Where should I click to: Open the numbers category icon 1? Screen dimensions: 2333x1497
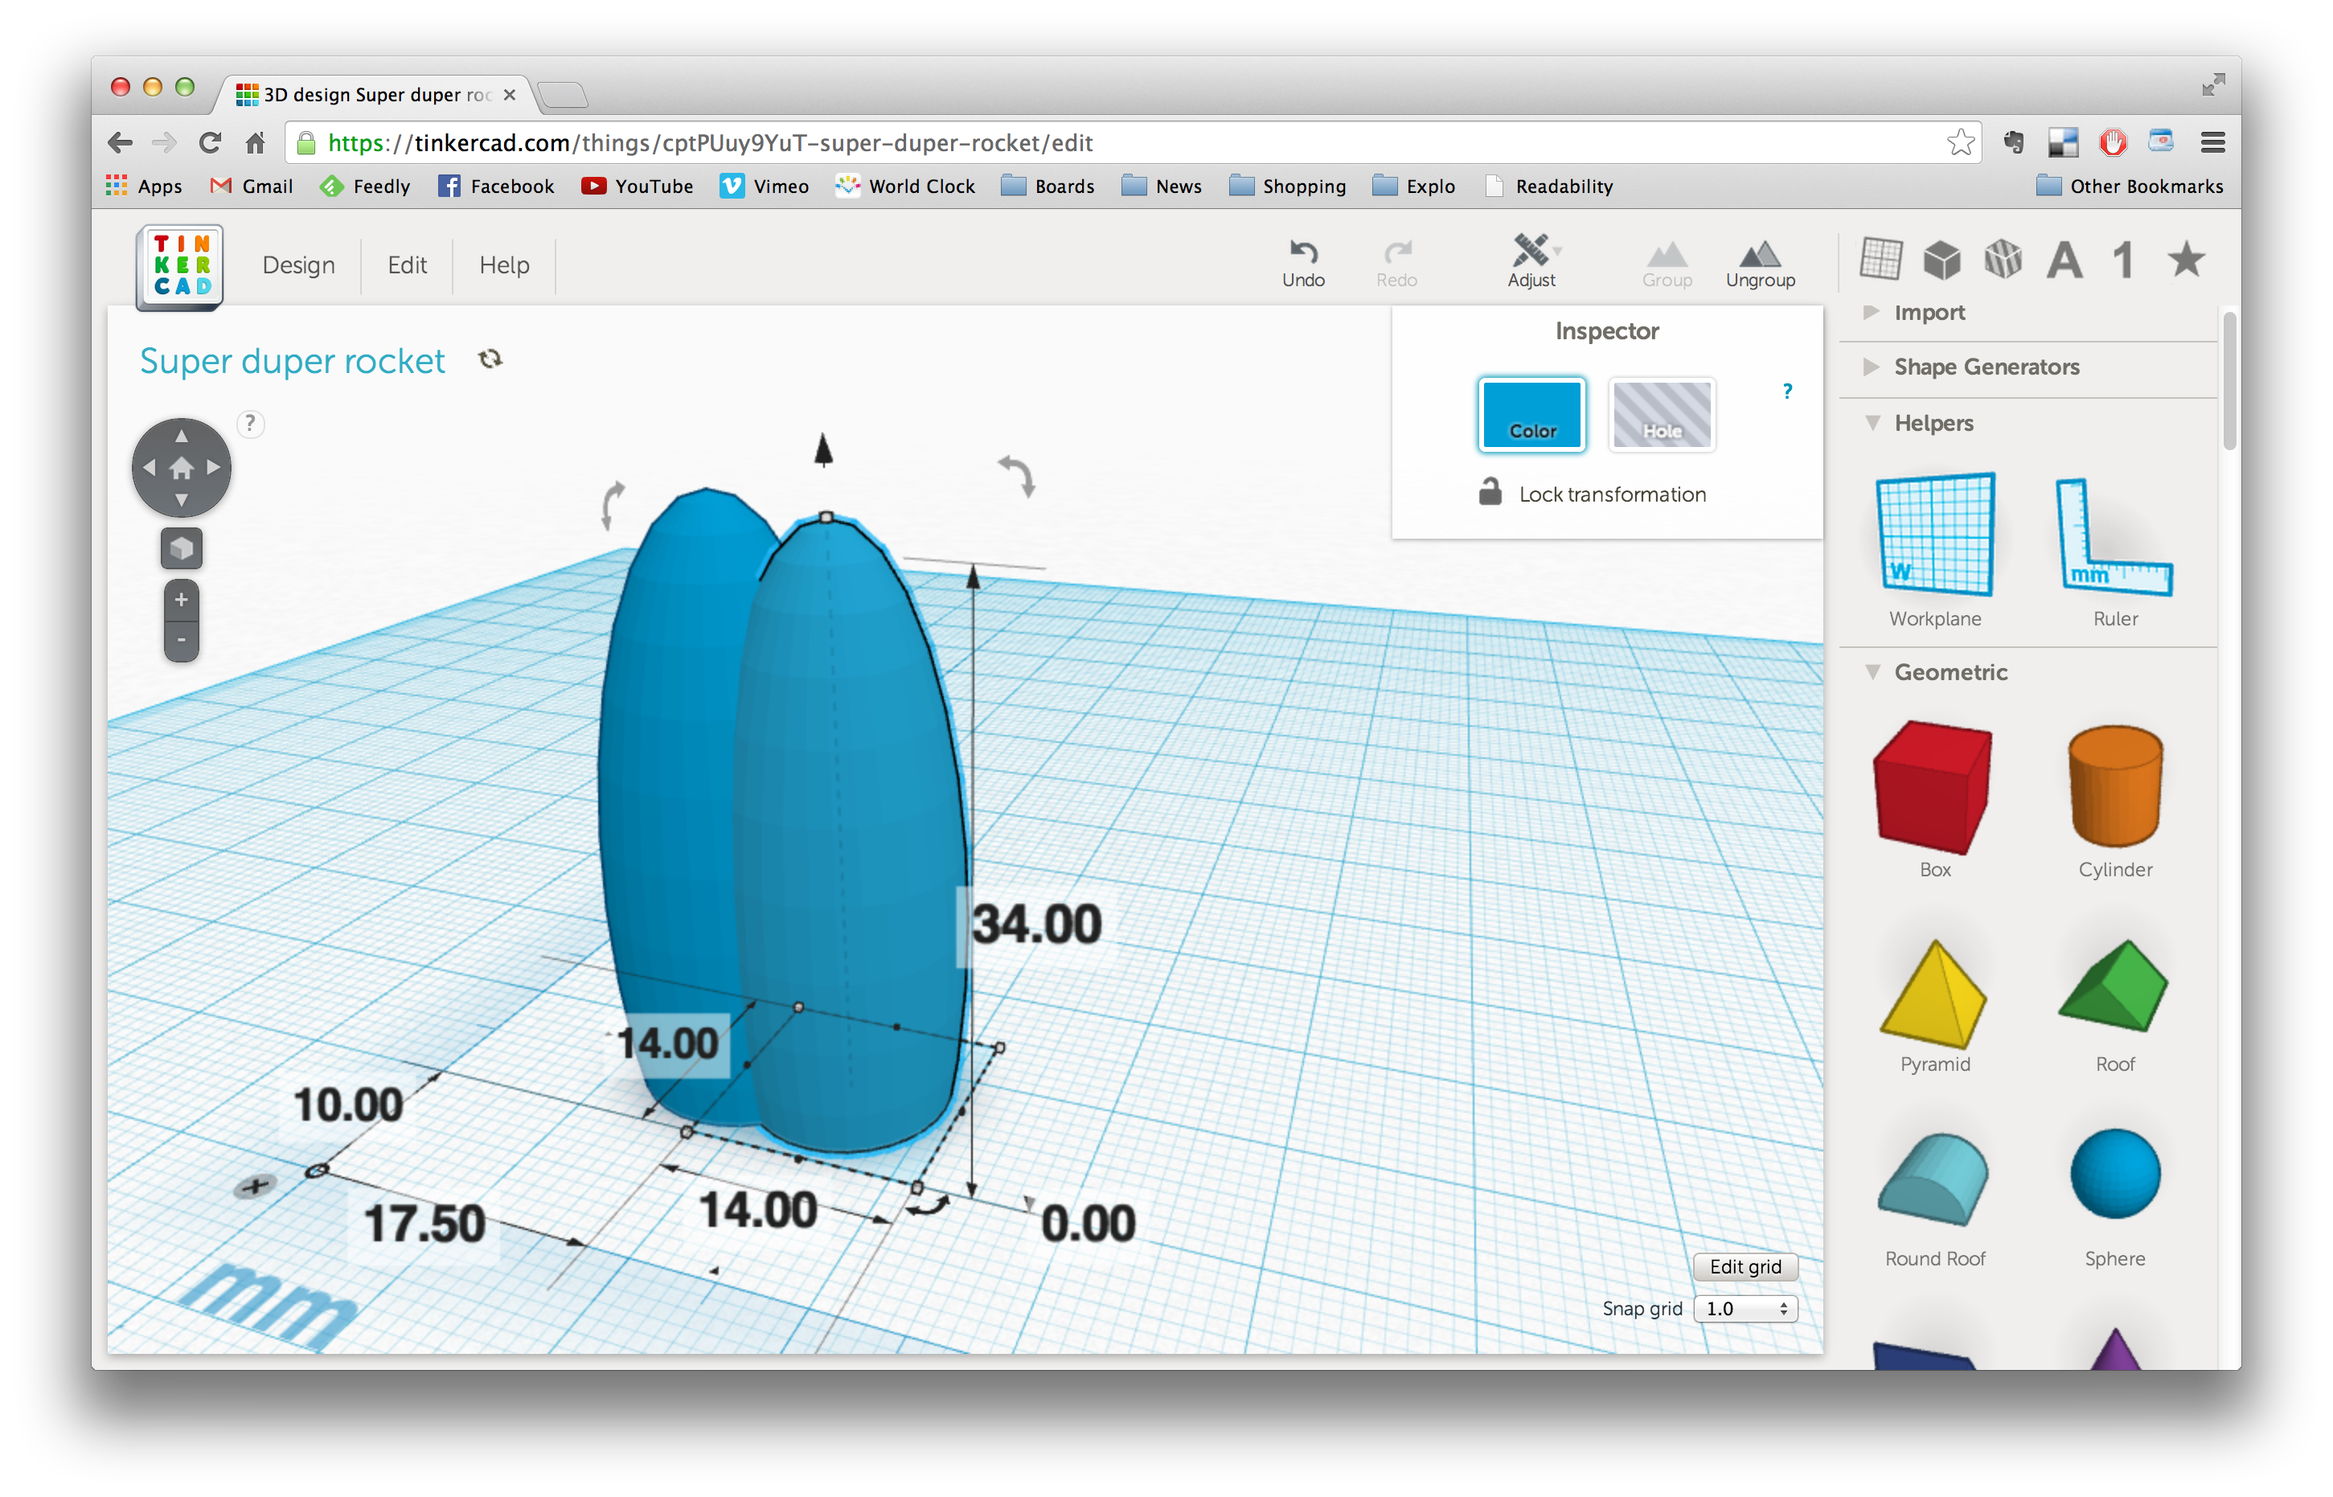(x=2124, y=260)
